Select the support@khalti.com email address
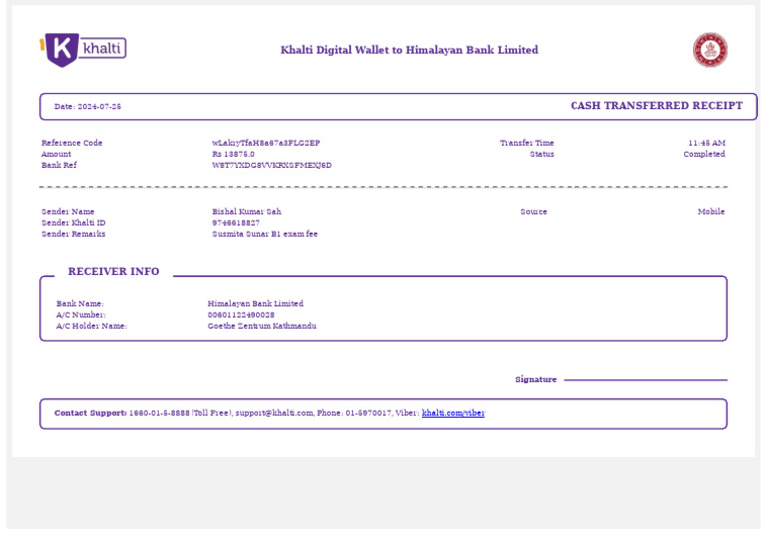 274,413
